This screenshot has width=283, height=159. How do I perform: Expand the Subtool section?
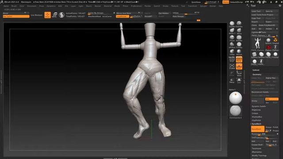(x=256, y=70)
